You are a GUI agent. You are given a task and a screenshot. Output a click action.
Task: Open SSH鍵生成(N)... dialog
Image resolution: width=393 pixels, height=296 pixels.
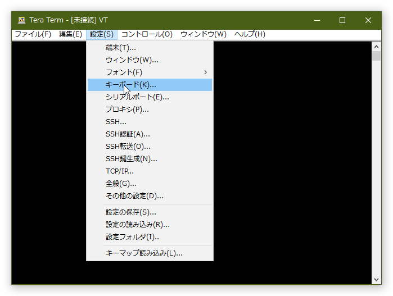coord(150,159)
